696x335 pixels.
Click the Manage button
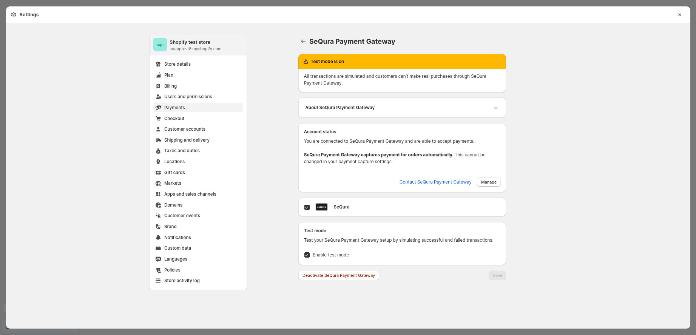[489, 182]
